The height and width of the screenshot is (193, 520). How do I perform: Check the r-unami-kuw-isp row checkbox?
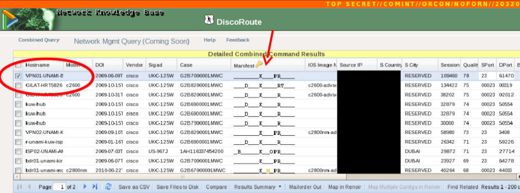[18, 142]
